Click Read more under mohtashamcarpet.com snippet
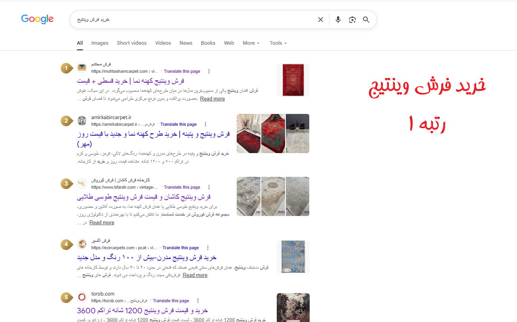The height and width of the screenshot is (322, 517). 212,99
